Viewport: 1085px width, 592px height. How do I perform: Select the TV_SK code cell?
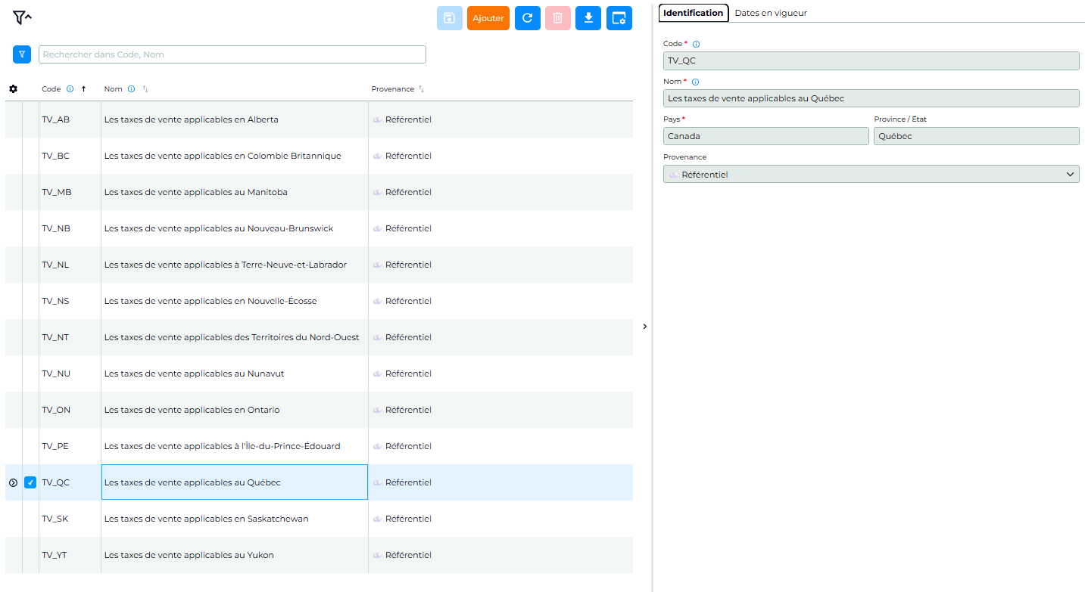pyautogui.click(x=55, y=519)
